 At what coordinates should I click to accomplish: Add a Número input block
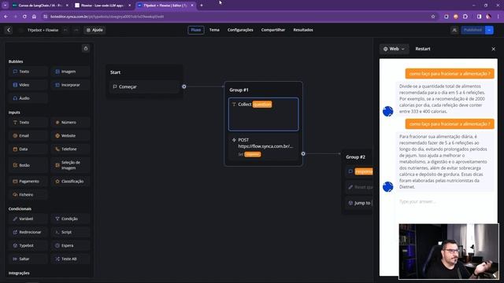pos(70,123)
